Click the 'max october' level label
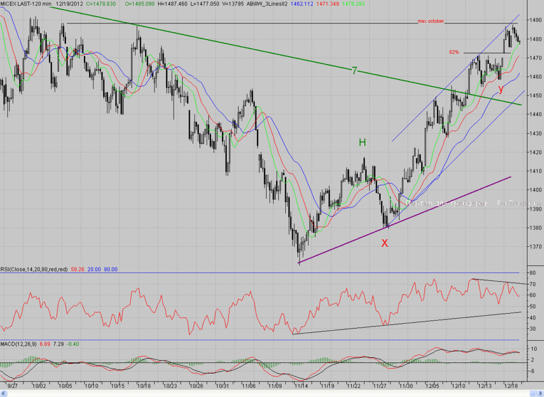This screenshot has width=544, height=397. 430,21
